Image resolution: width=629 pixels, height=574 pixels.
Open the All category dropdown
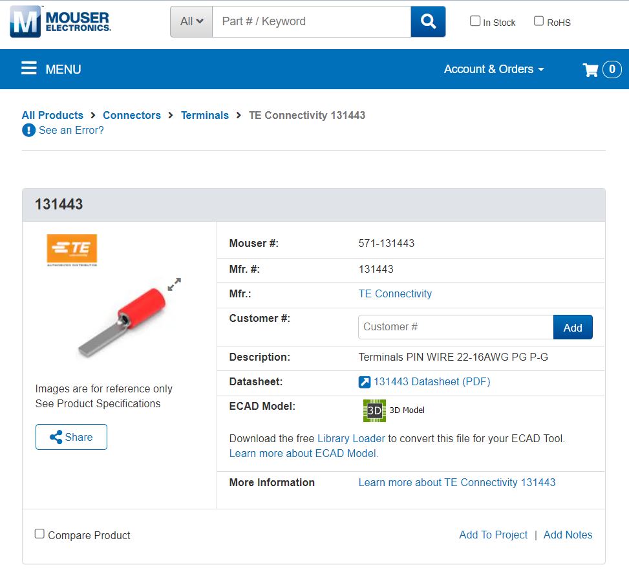point(191,21)
